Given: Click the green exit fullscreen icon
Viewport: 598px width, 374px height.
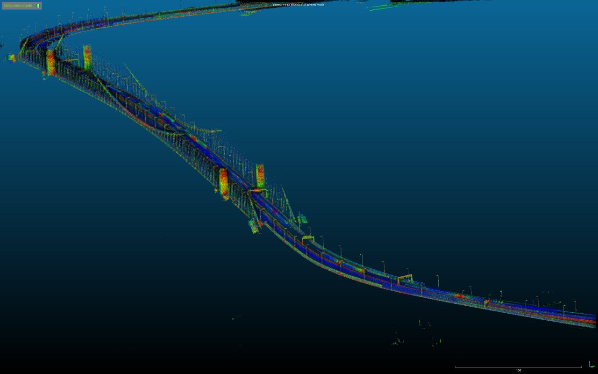Looking at the screenshot, I should tap(38, 6).
